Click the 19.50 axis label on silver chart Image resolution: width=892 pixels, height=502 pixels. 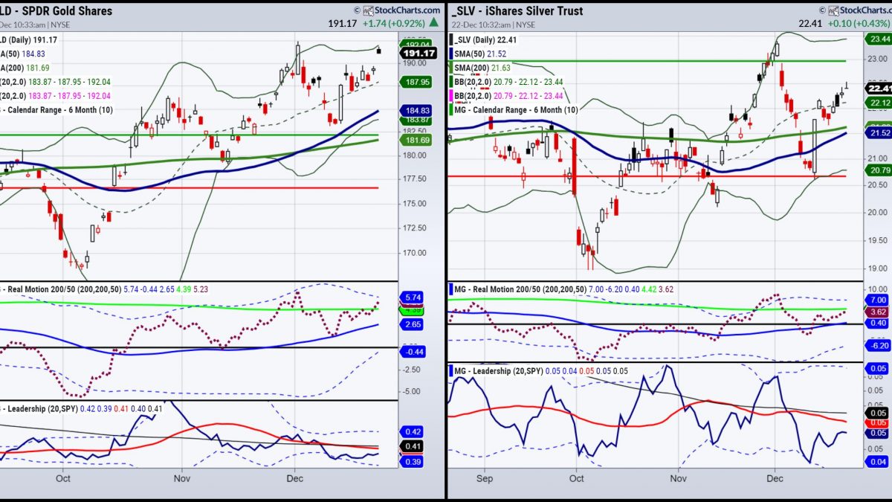point(879,241)
